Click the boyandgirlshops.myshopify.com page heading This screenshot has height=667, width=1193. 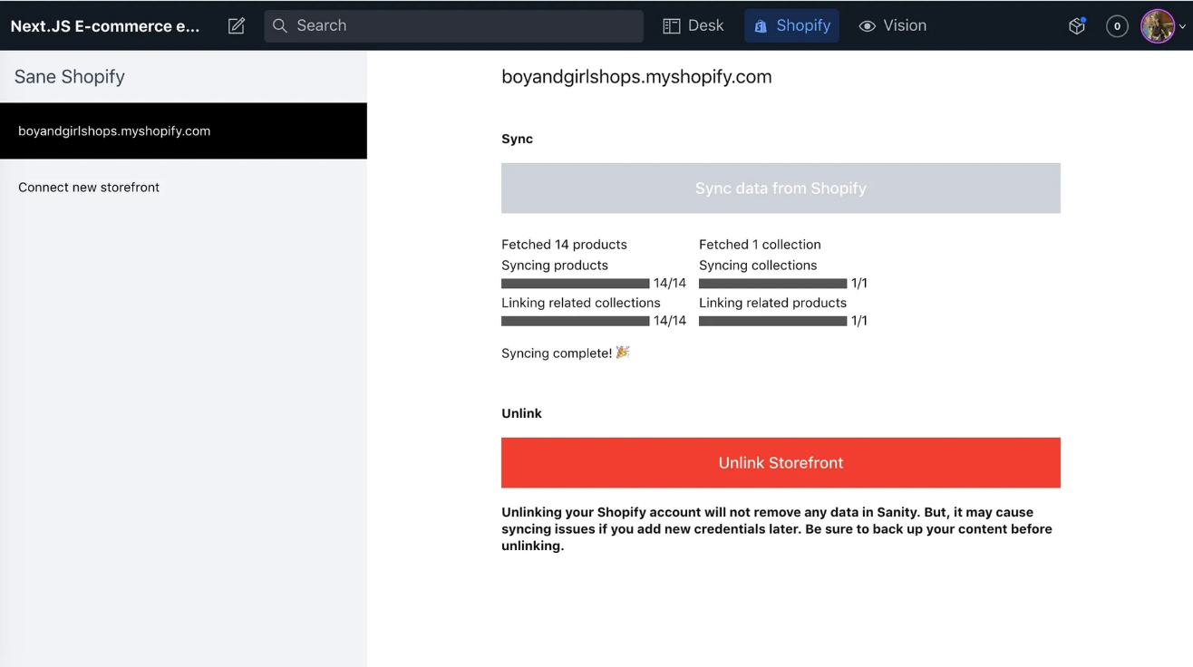tap(636, 77)
